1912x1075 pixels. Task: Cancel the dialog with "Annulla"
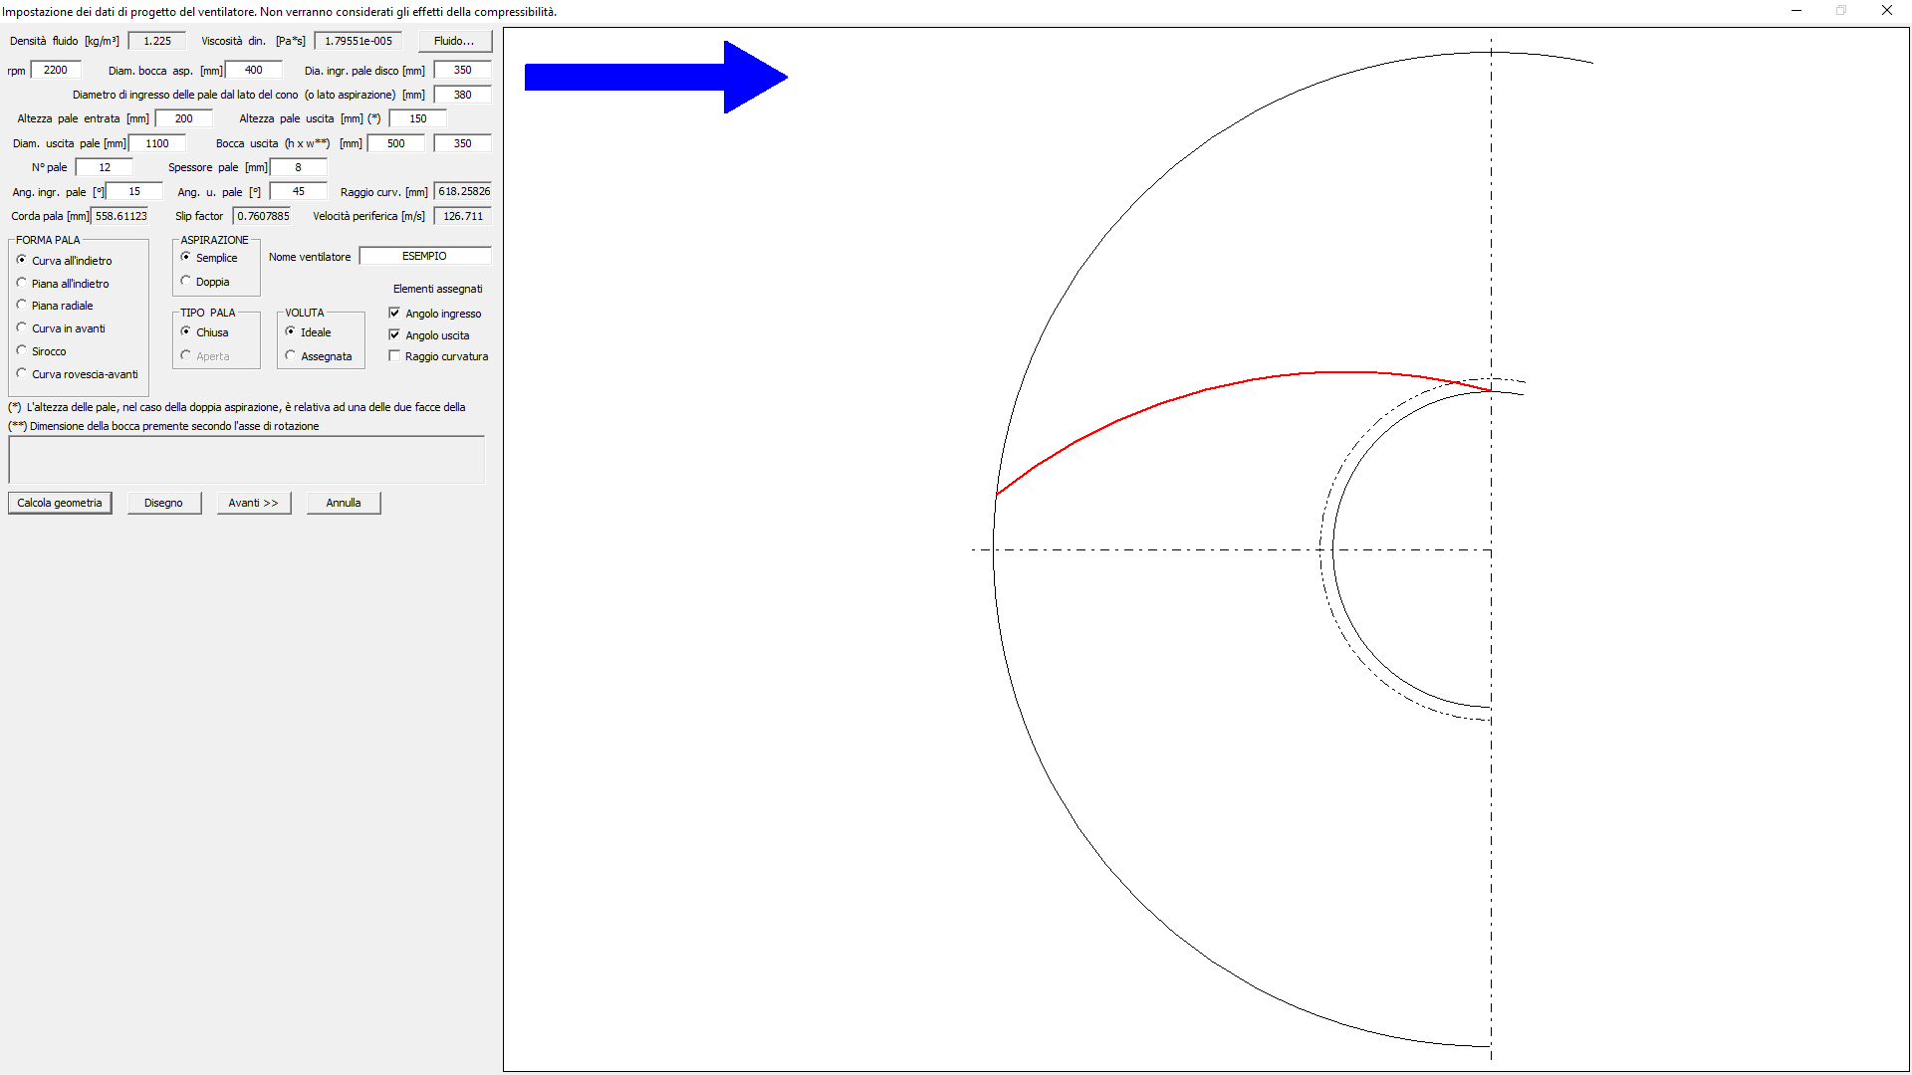(343, 503)
